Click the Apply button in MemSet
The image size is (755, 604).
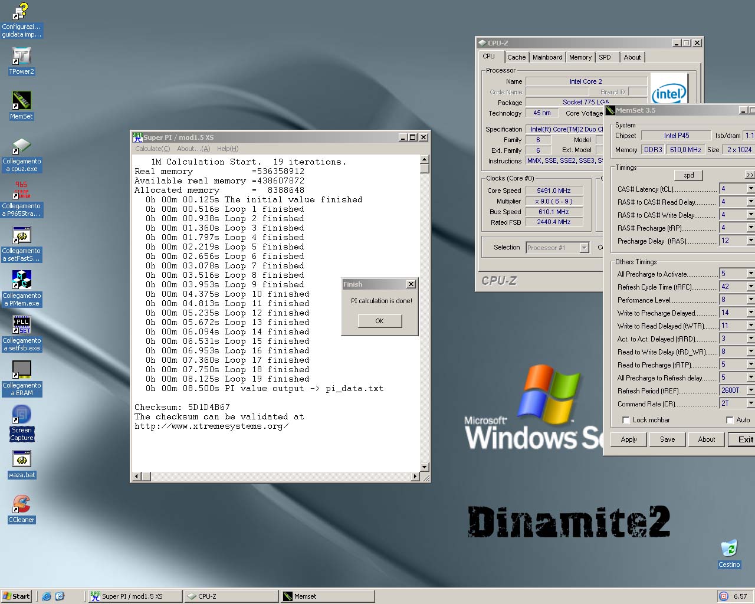(x=629, y=439)
